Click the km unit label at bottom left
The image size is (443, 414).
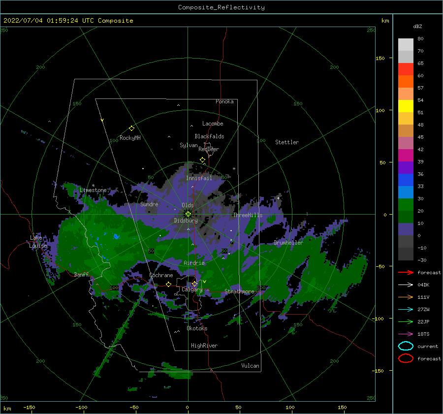coord(7,409)
